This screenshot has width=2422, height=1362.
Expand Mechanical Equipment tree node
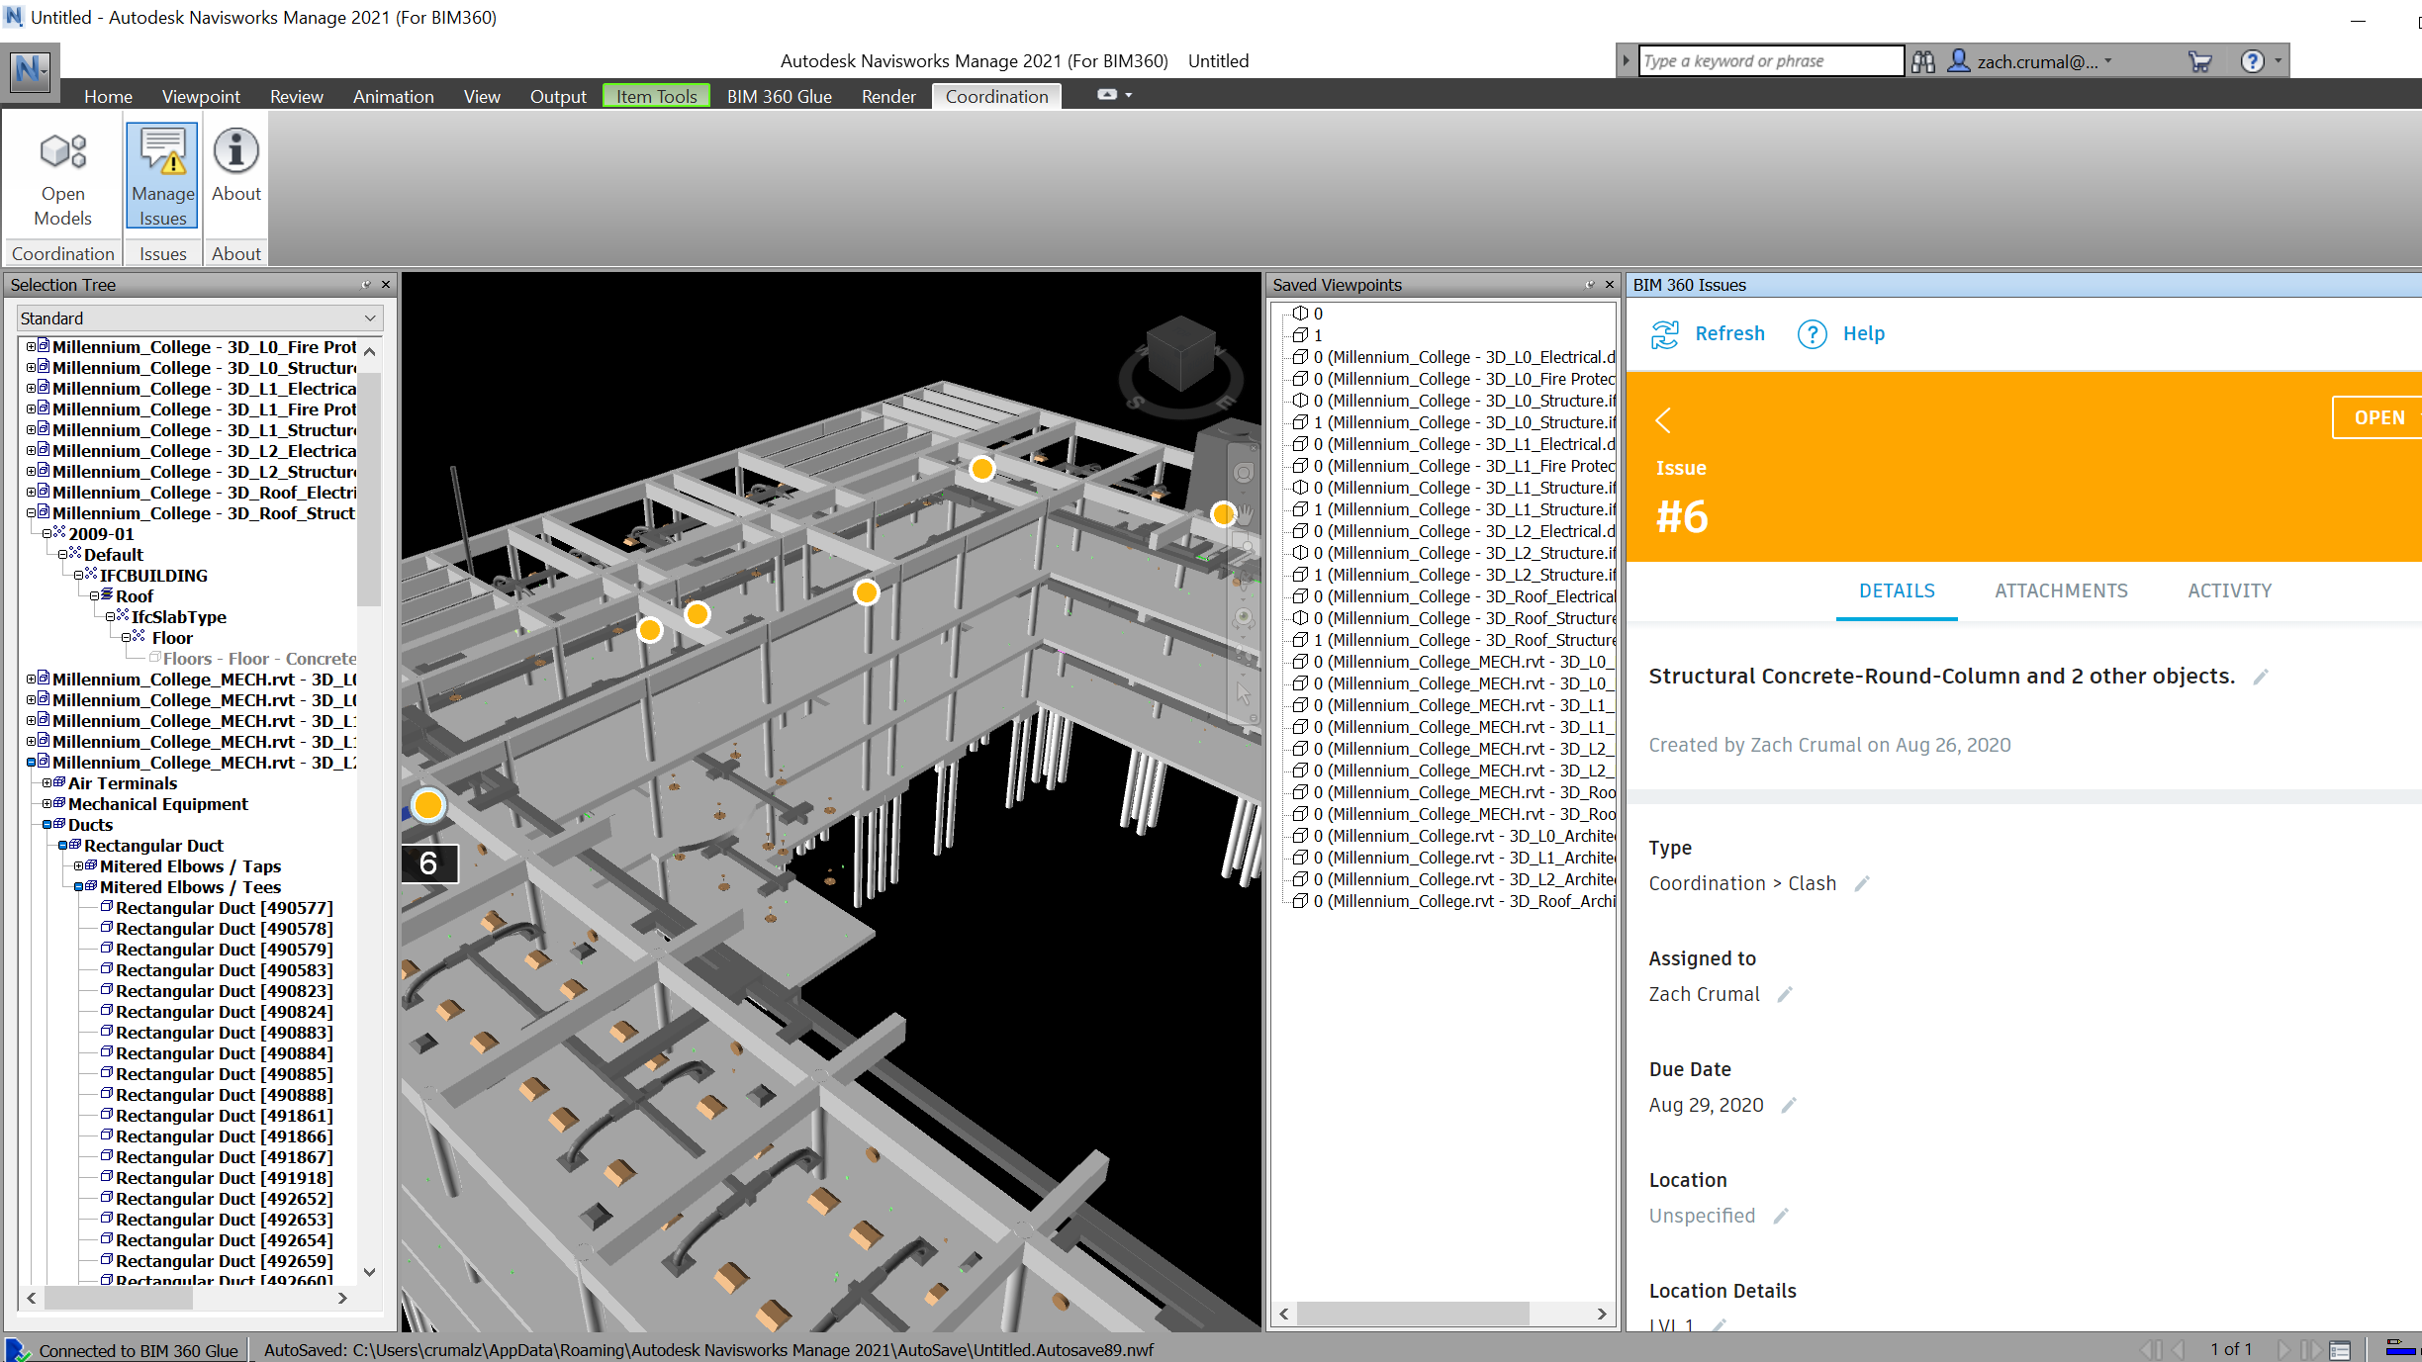point(47,804)
